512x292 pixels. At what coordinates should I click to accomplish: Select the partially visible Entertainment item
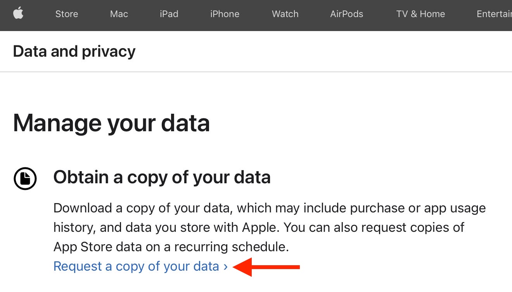(494, 14)
